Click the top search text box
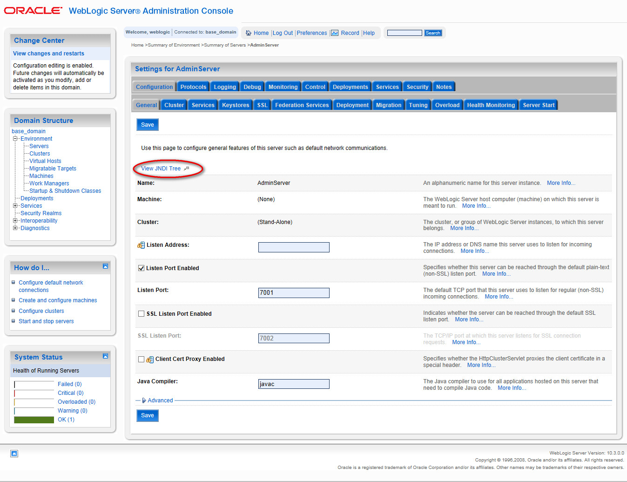This screenshot has height=482, width=627. pyautogui.click(x=405, y=33)
